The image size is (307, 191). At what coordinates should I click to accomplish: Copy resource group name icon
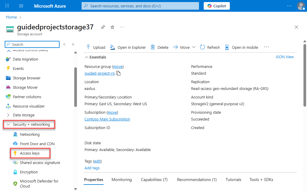pos(118,73)
